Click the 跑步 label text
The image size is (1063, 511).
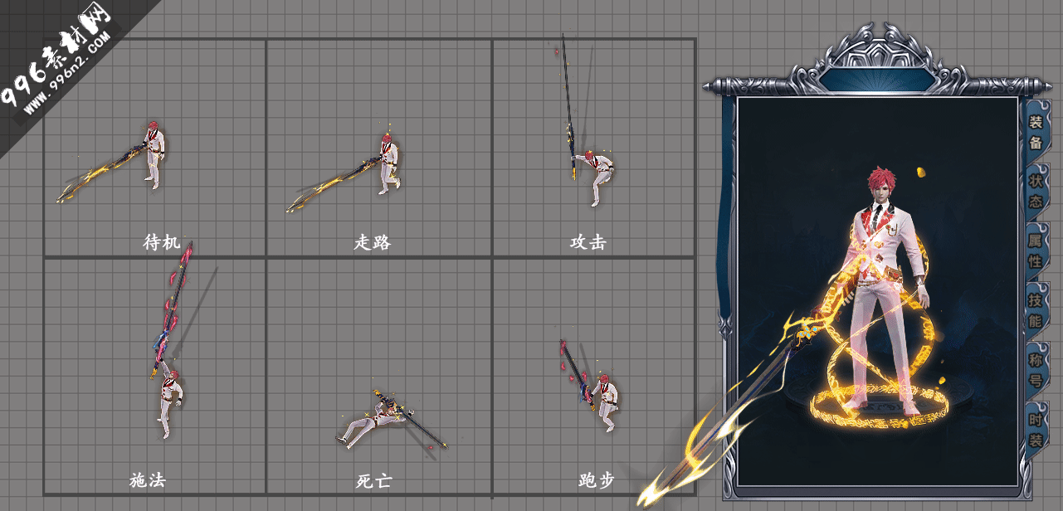coord(597,479)
